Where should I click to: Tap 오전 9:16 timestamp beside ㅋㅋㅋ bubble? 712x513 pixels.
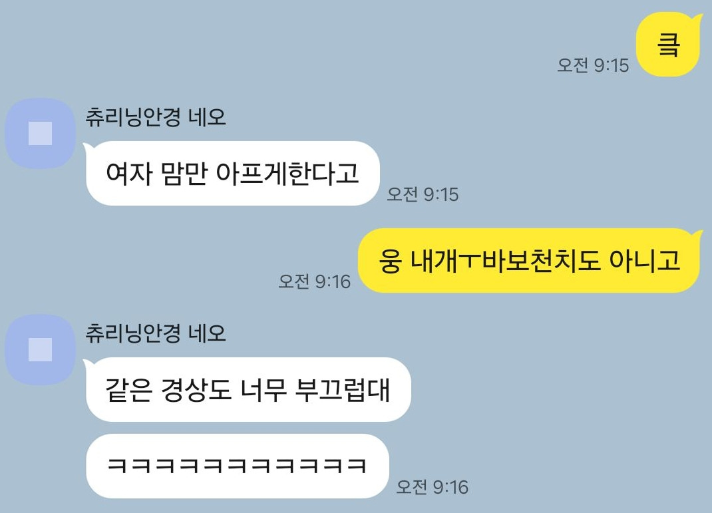coord(433,486)
